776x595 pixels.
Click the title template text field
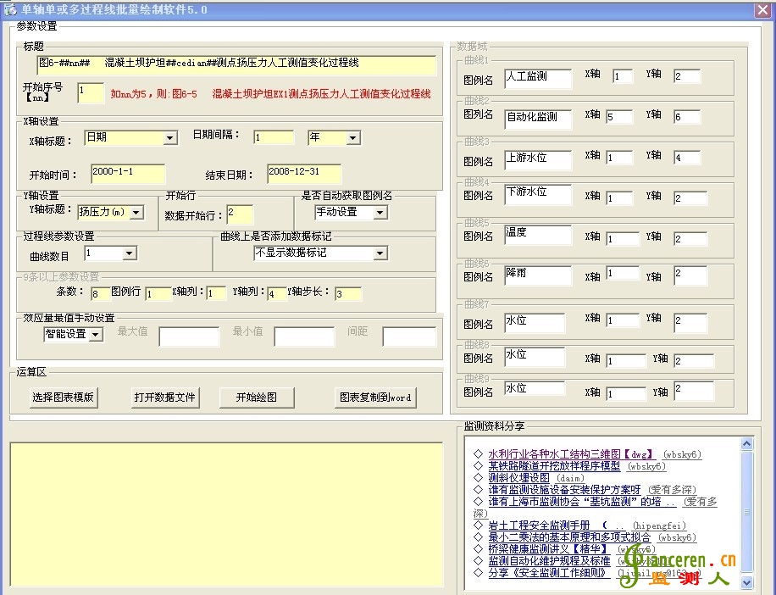pyautogui.click(x=236, y=65)
